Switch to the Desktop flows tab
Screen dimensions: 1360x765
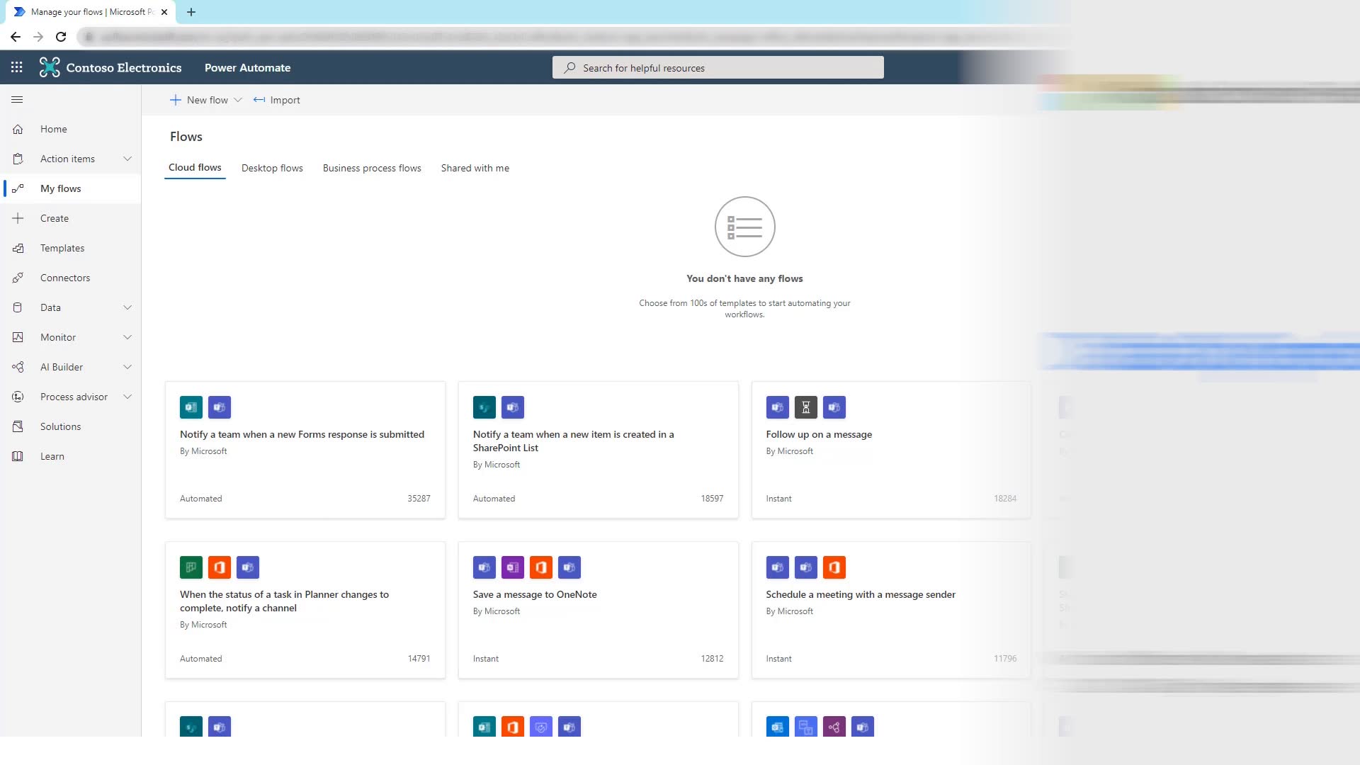(x=272, y=168)
